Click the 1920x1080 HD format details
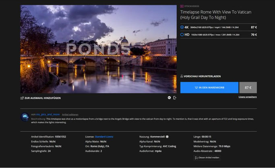 pos(215,35)
